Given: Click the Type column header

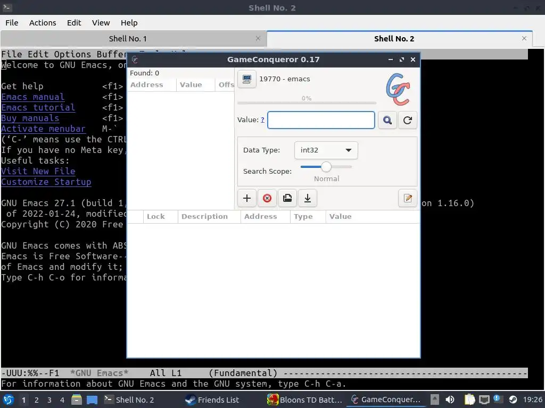Looking at the screenshot, I should pos(308,217).
